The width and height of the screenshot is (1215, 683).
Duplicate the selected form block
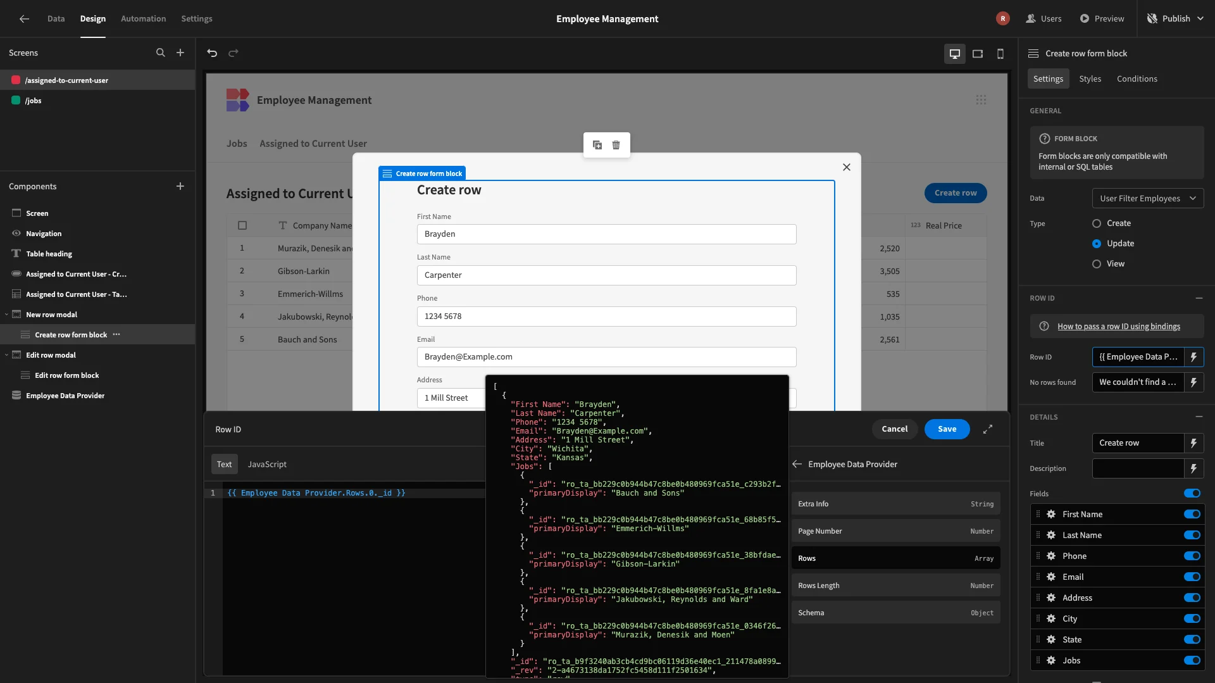click(597, 145)
